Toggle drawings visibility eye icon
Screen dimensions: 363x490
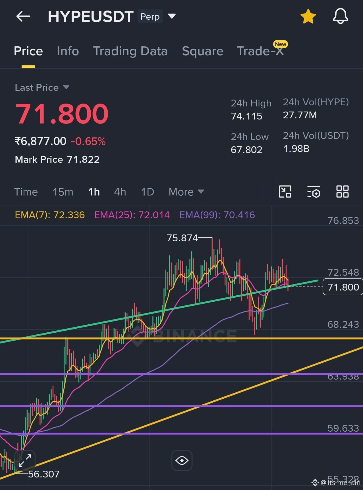(x=182, y=460)
